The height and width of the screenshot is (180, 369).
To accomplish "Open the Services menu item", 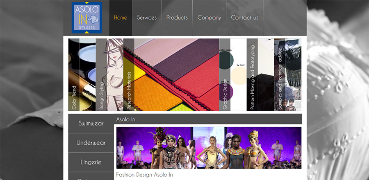I will coord(147,18).
